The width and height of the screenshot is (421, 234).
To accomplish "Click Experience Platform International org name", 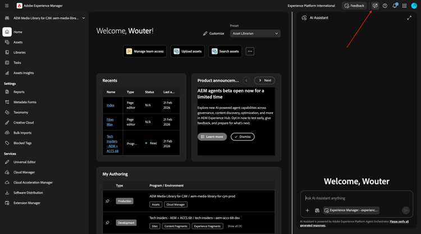I will coord(311,6).
